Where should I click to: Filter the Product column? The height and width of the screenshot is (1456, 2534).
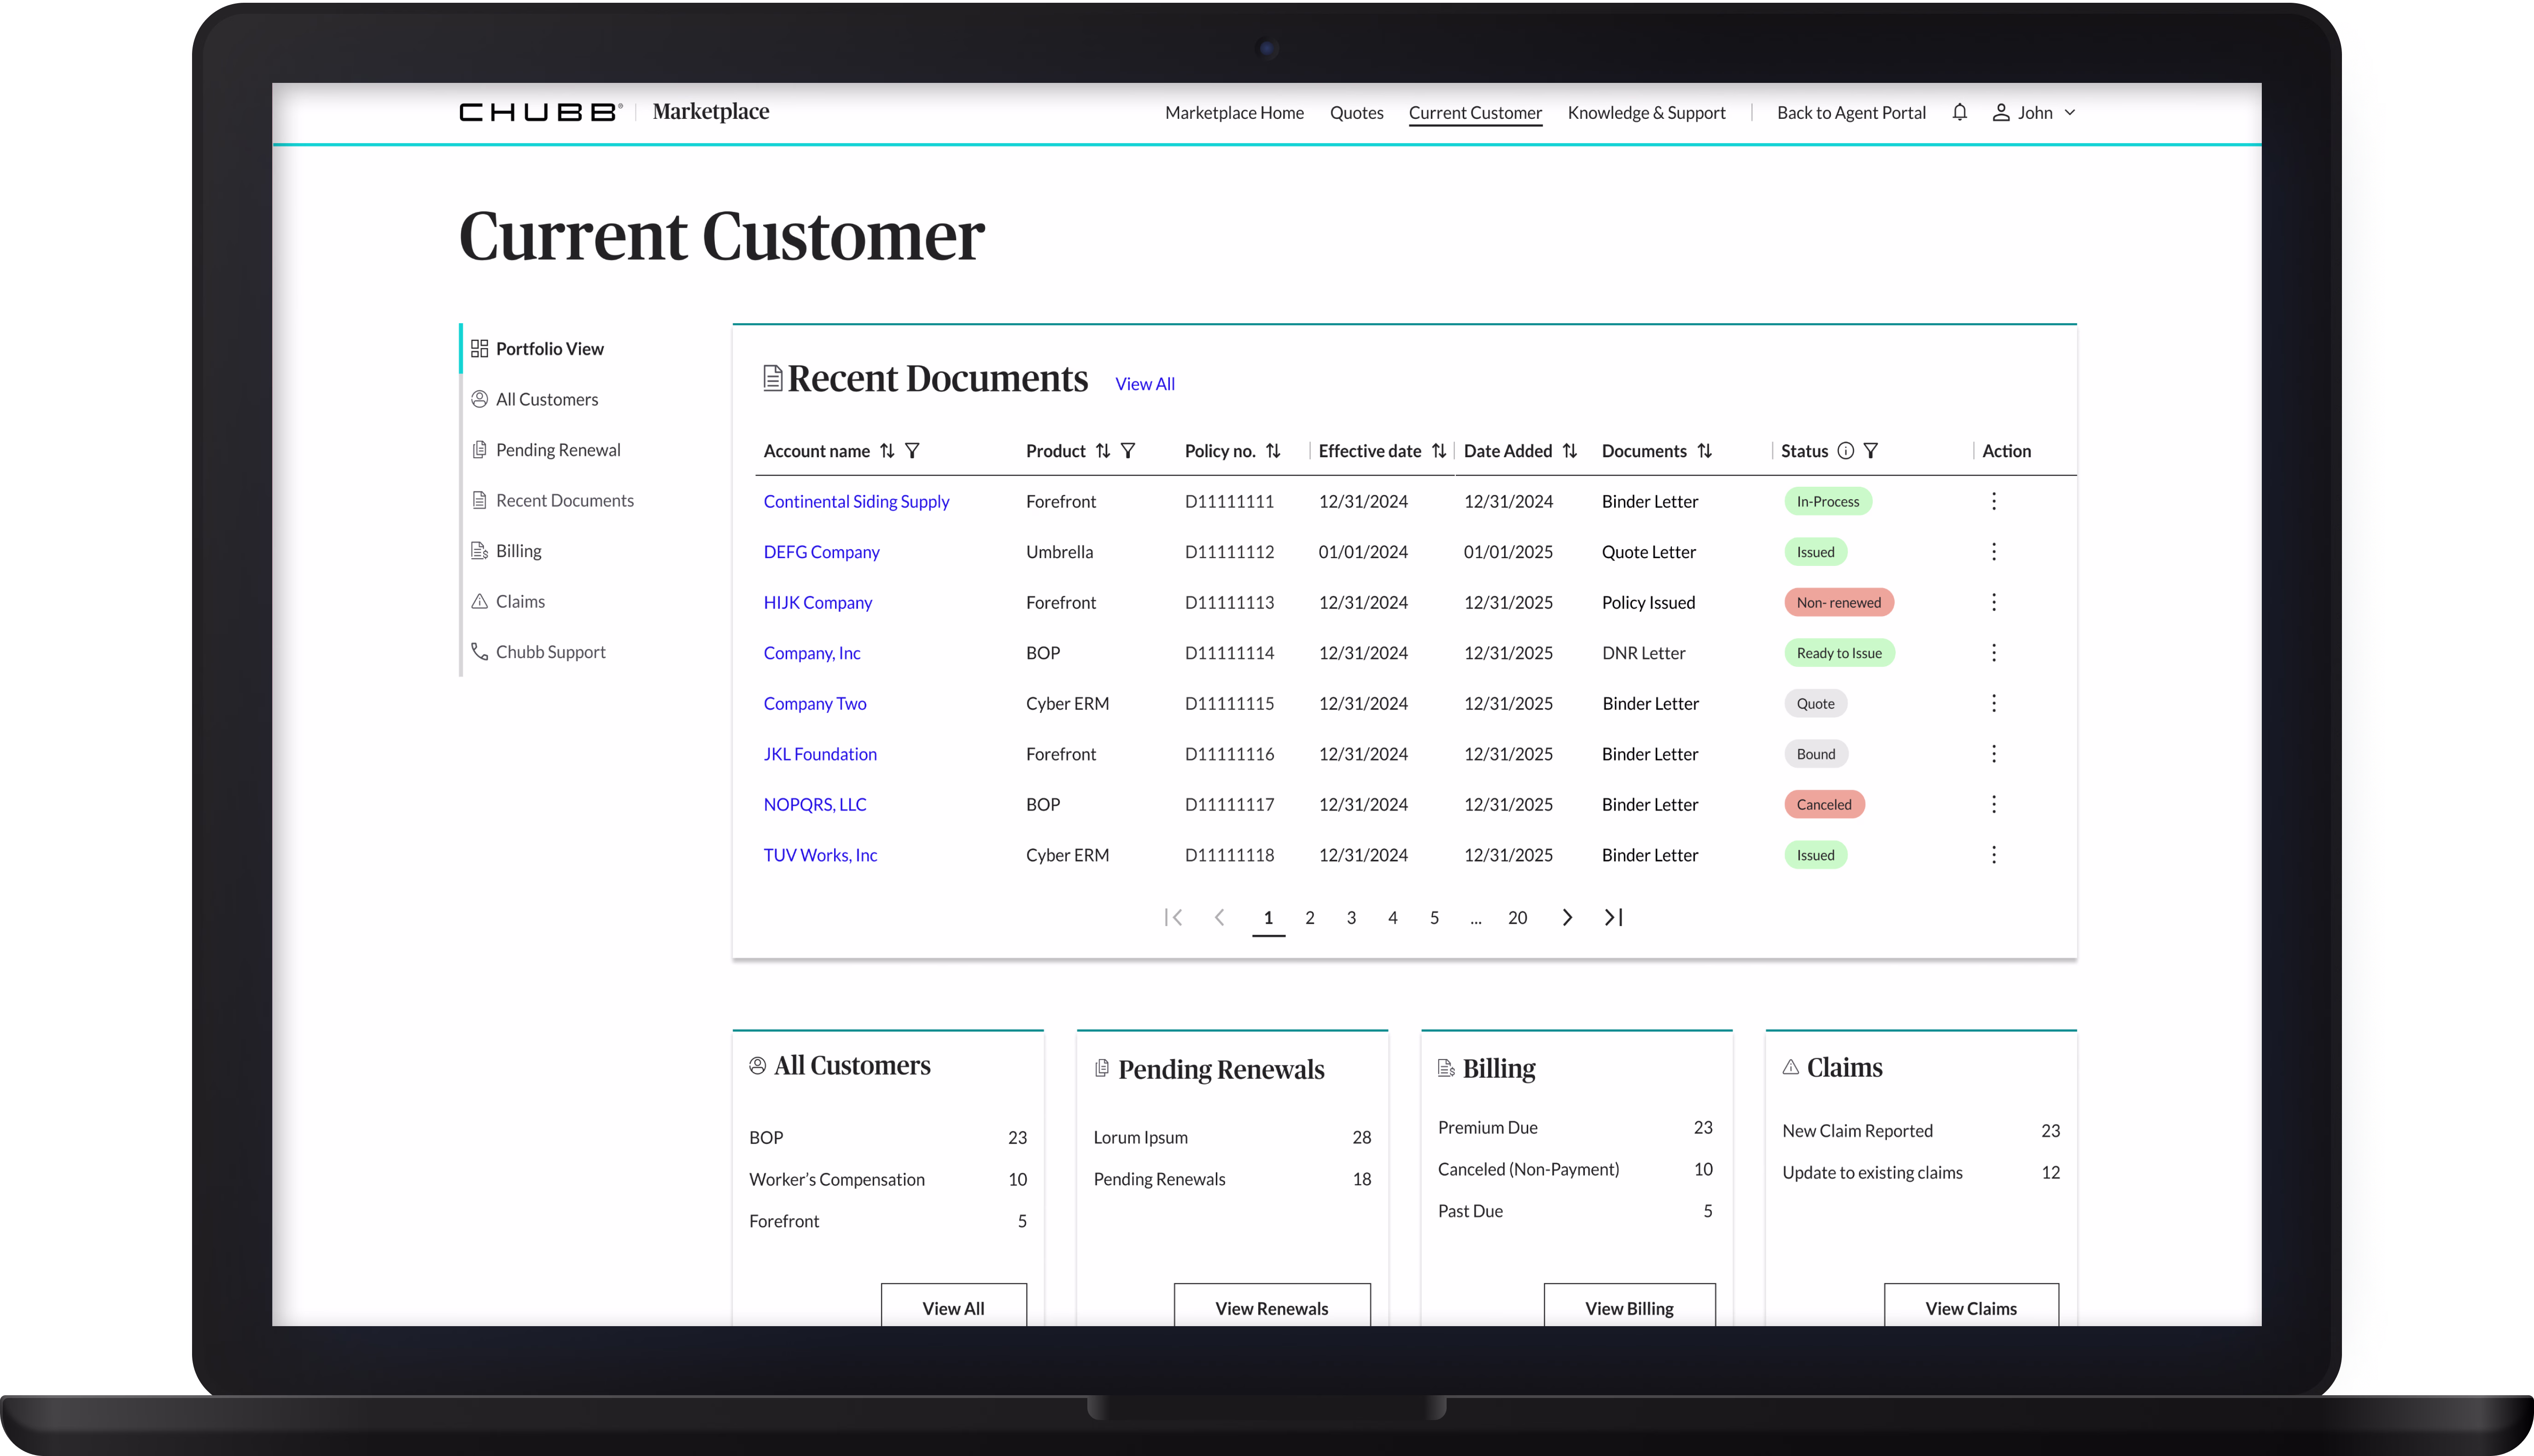click(x=1128, y=451)
